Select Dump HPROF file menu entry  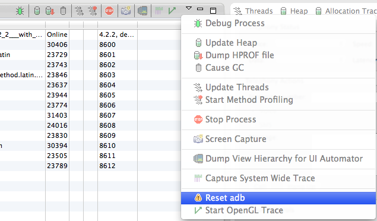(x=278, y=55)
